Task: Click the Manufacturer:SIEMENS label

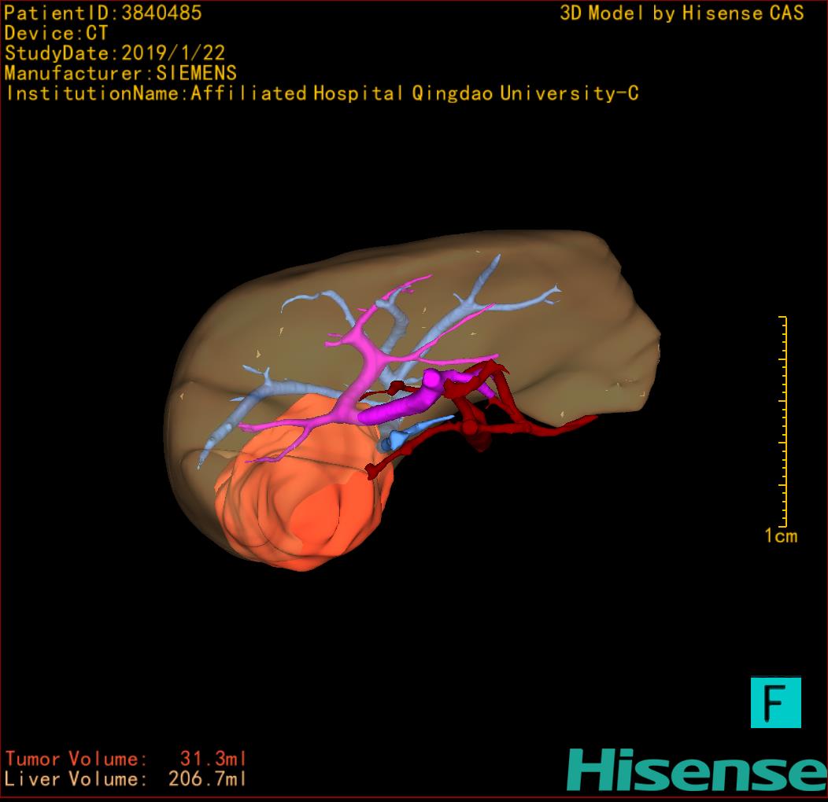Action: [120, 73]
